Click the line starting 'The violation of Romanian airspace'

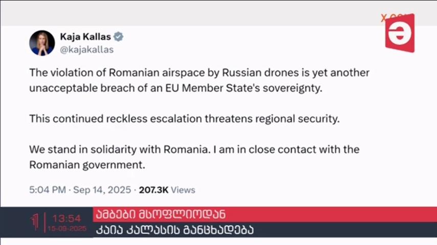tap(199, 73)
